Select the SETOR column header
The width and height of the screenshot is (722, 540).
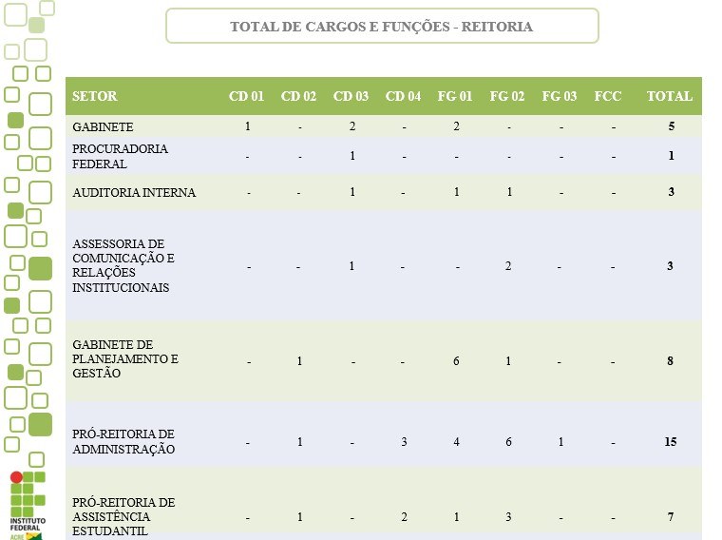(95, 96)
